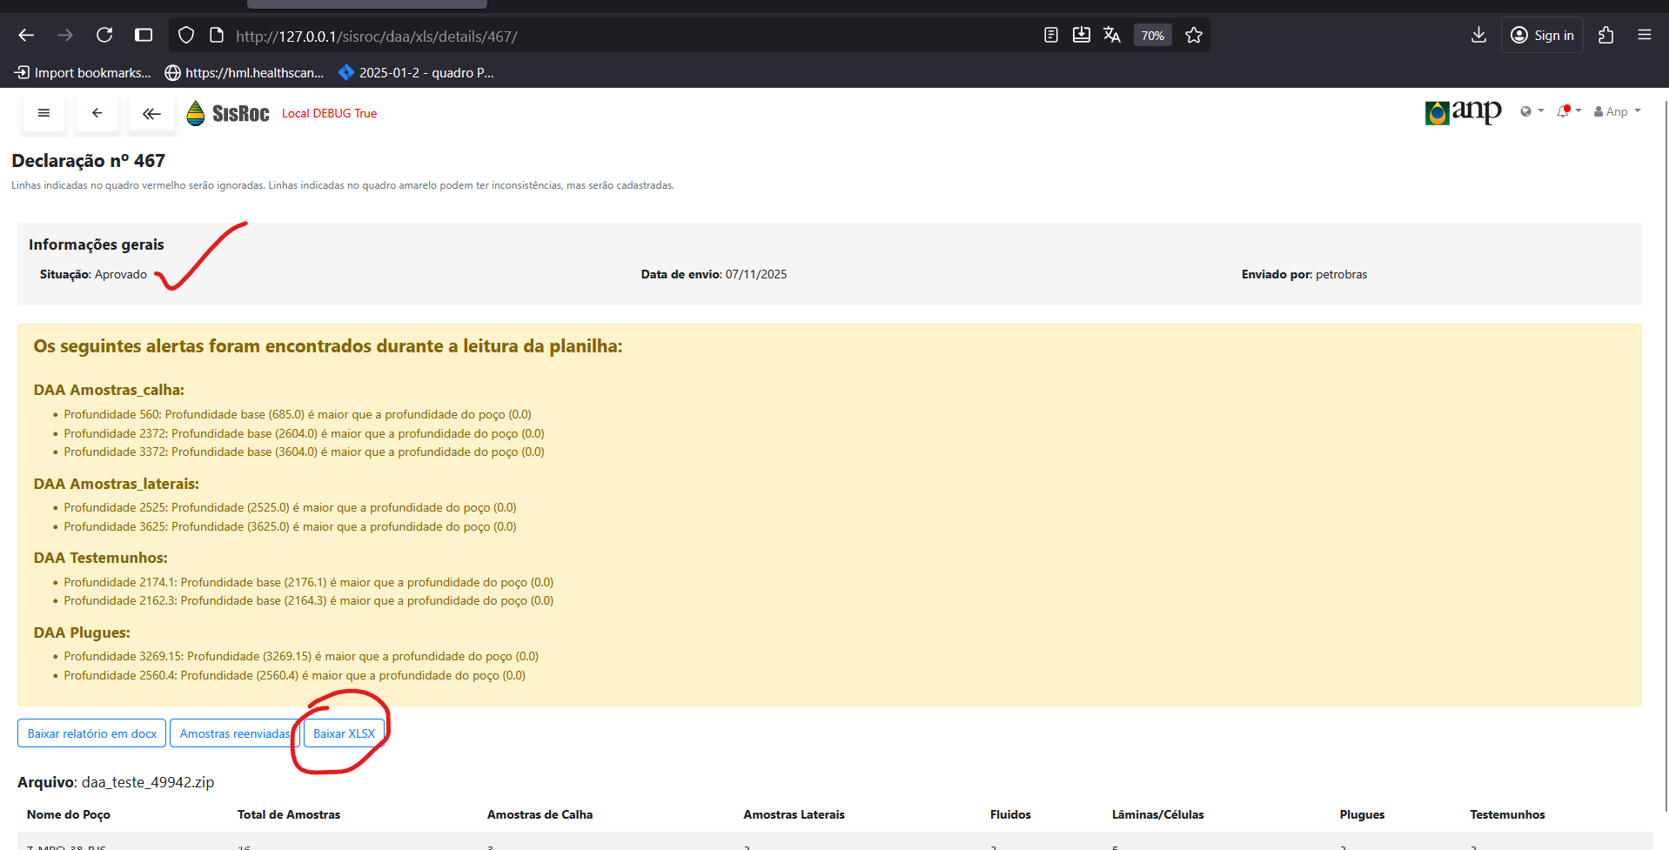Click the 70% zoom level indicator
Image resolution: width=1669 pixels, height=850 pixels.
coord(1152,36)
